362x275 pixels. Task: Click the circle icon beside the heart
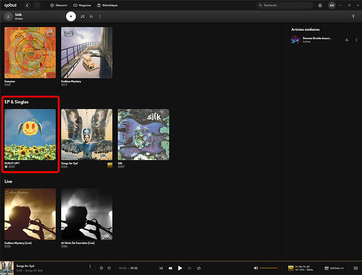[101, 268]
